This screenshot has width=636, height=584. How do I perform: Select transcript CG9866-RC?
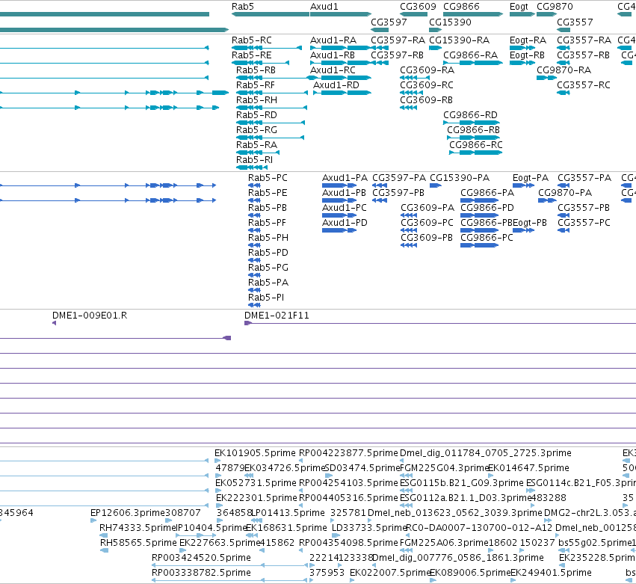pyautogui.click(x=476, y=146)
